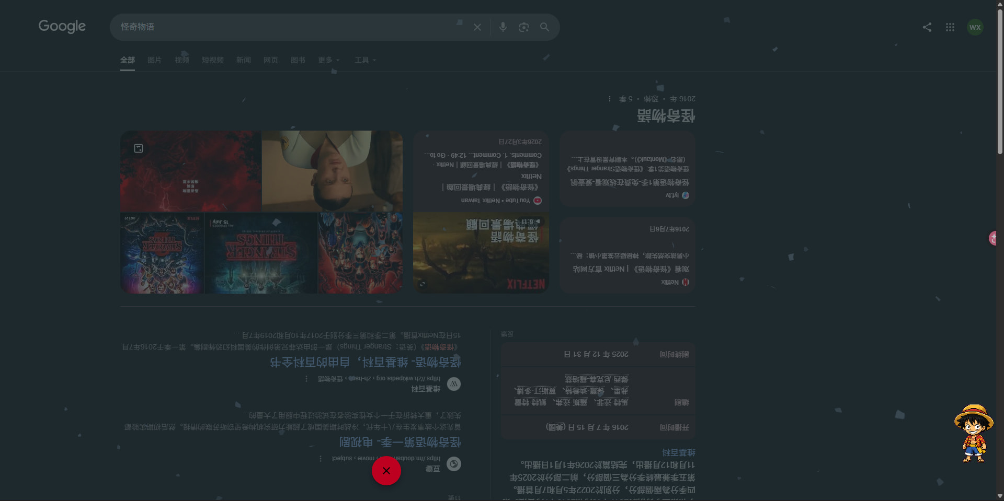
Task: Open the 工具 dropdown
Action: coord(366,60)
